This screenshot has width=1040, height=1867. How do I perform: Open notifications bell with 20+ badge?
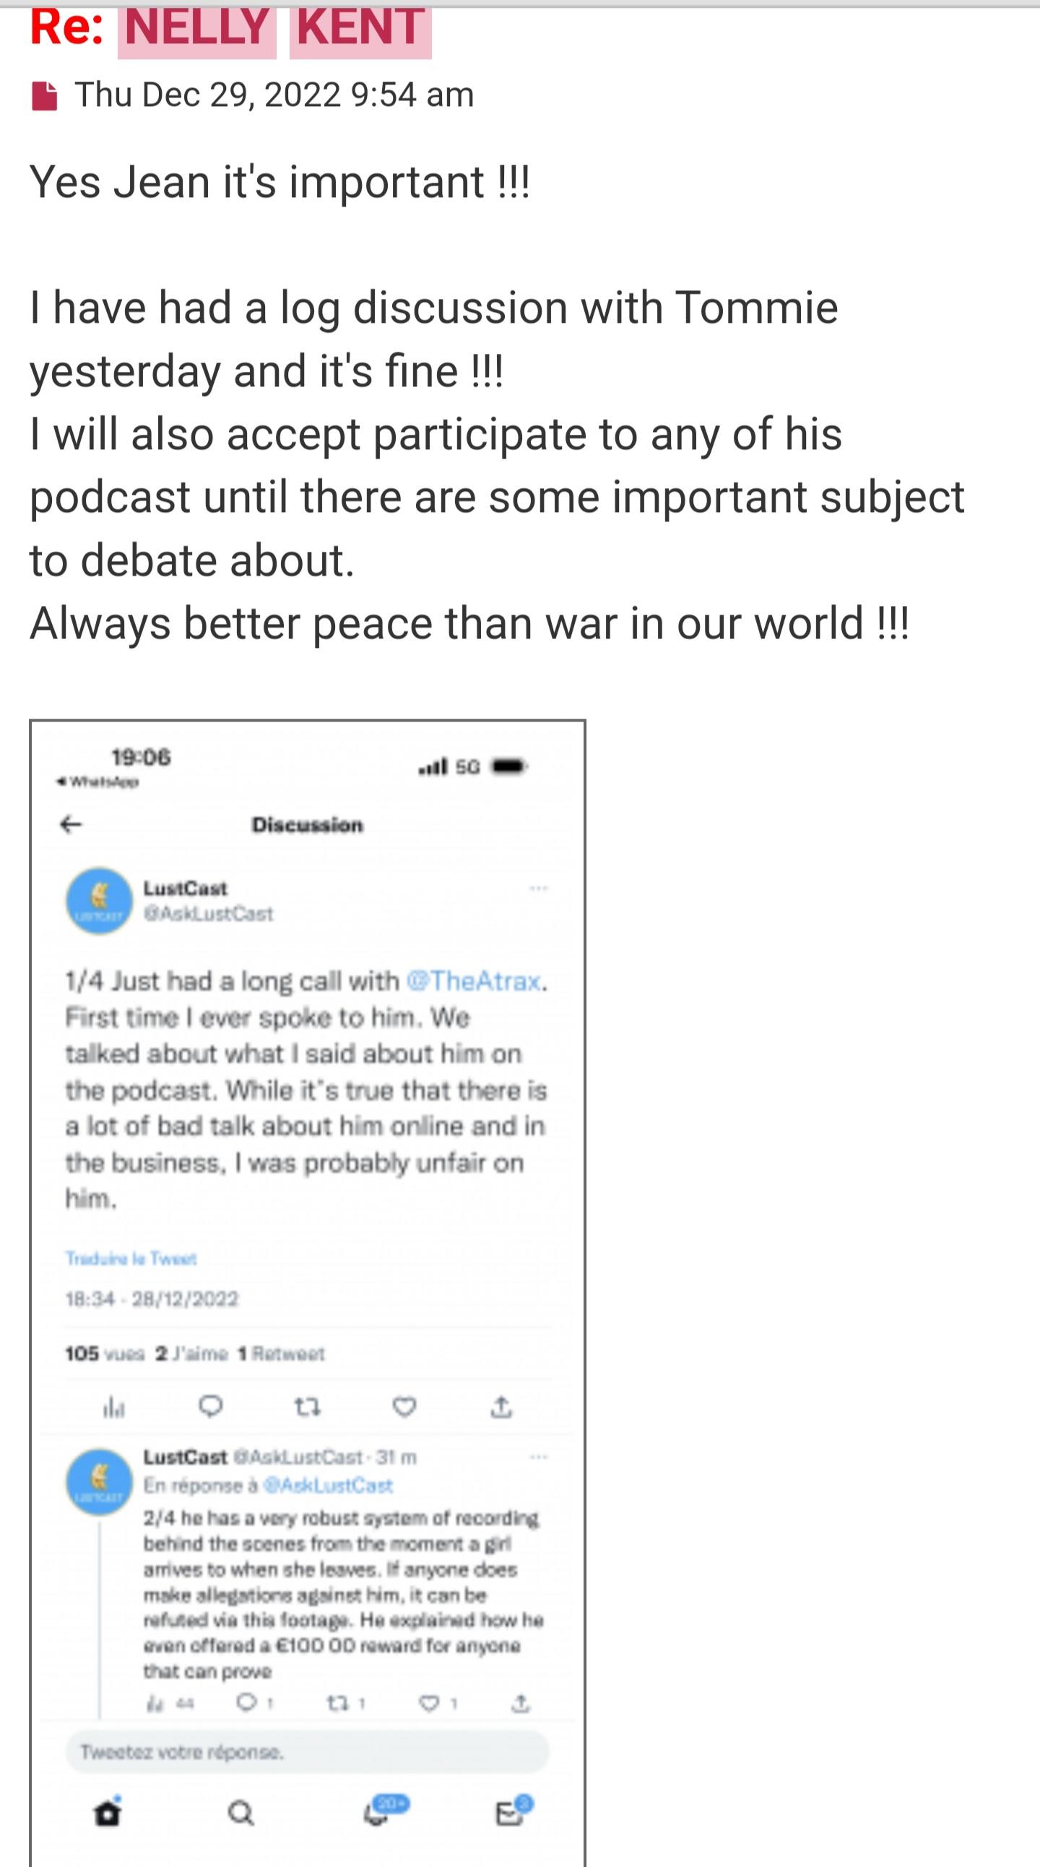tap(377, 1812)
